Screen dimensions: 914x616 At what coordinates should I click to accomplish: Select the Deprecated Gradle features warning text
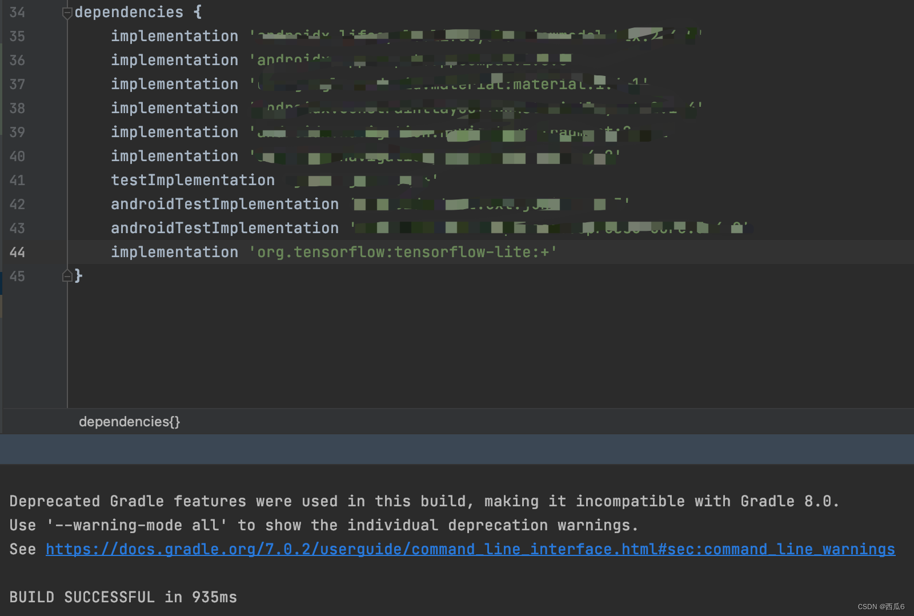423,501
